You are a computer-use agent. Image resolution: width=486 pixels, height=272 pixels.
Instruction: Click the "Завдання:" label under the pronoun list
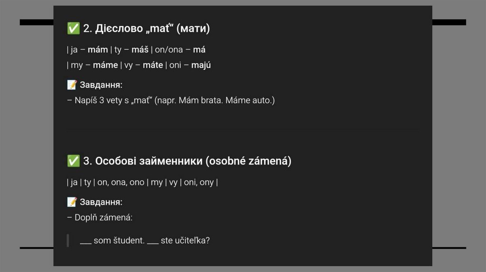tap(101, 202)
